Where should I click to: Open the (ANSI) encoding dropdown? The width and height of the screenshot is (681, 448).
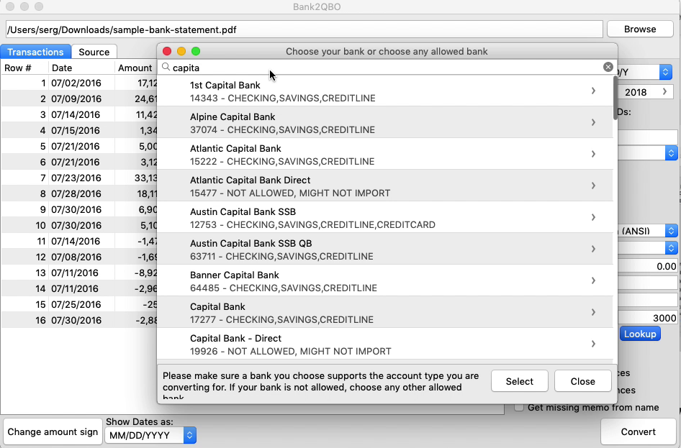click(x=647, y=231)
